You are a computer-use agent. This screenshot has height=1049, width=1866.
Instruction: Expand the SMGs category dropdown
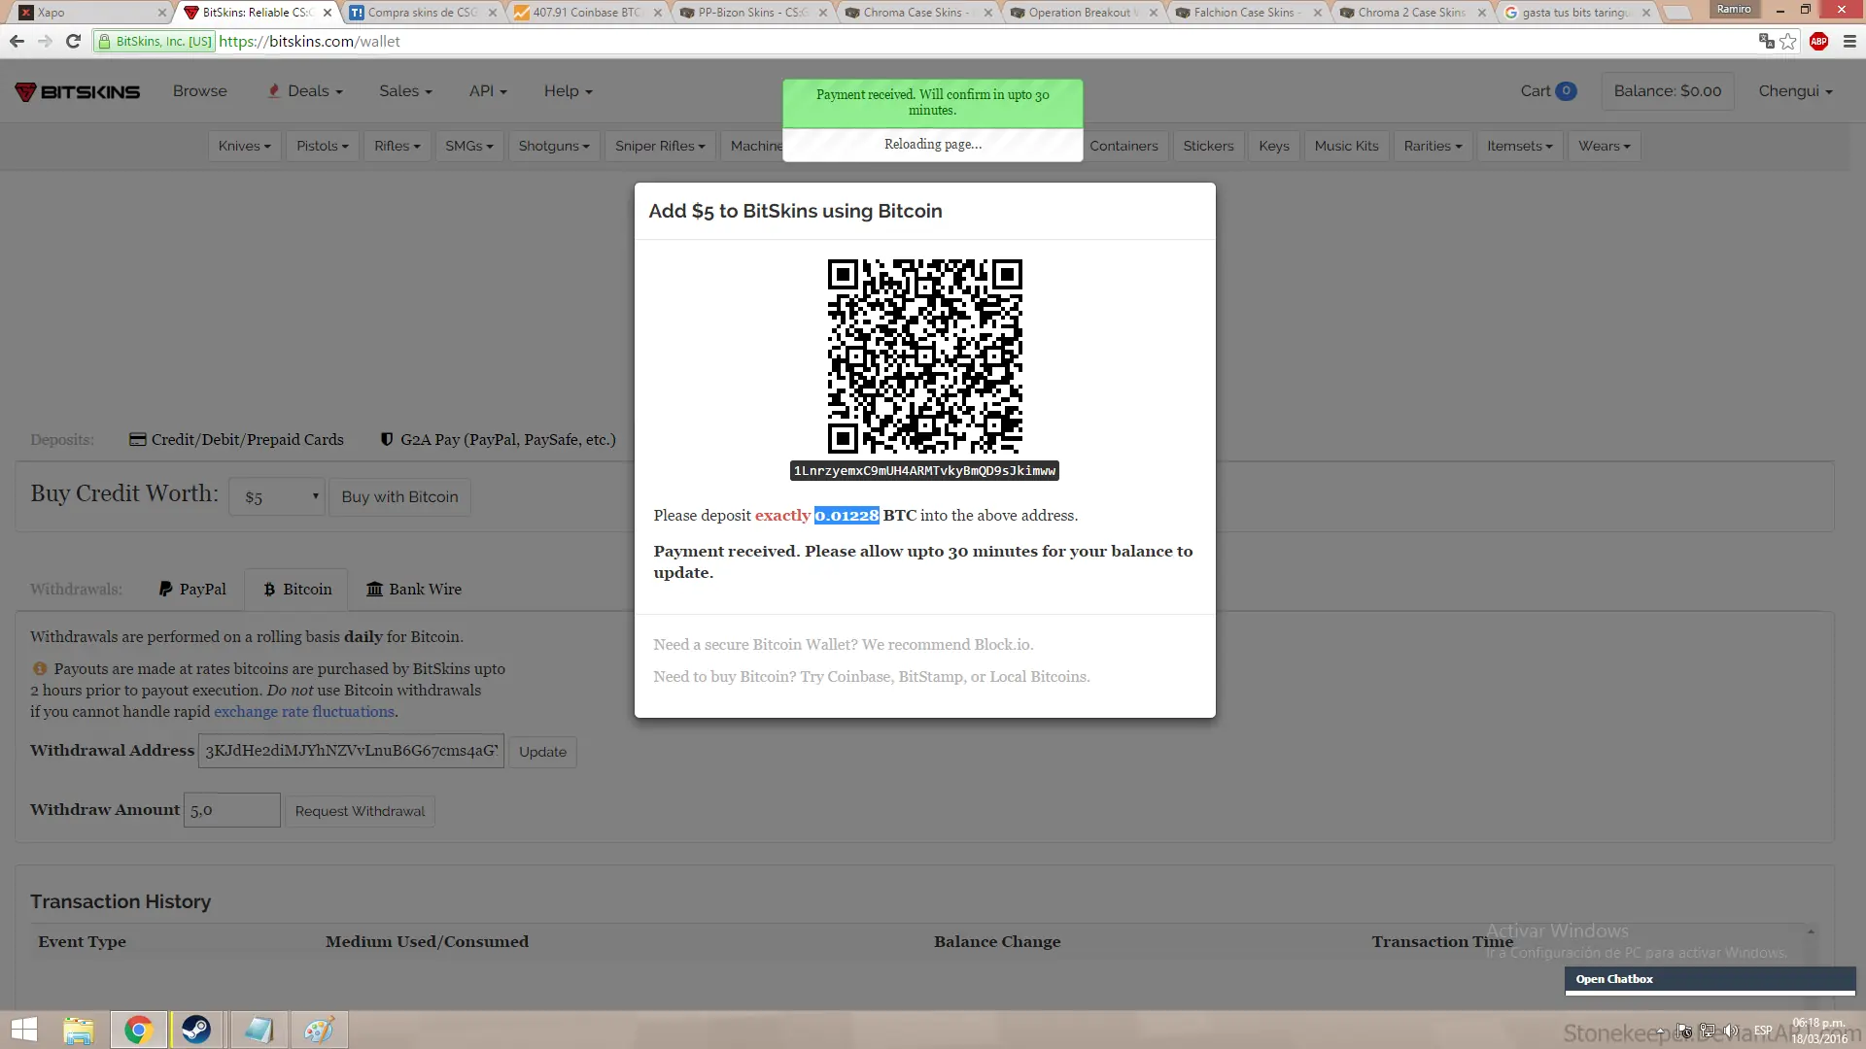[469, 146]
